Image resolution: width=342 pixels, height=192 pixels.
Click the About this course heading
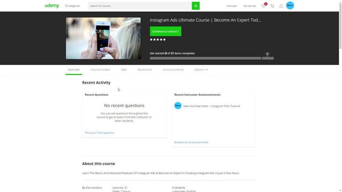point(99,164)
